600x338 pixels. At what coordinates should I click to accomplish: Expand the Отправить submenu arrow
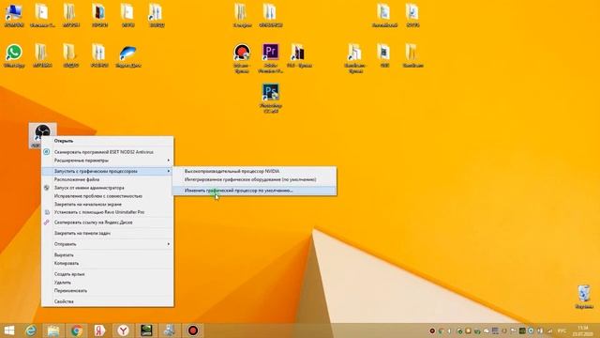169,244
